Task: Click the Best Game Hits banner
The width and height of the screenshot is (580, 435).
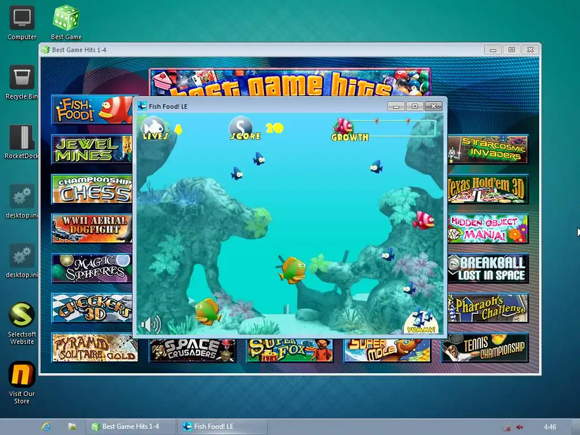Action: click(x=290, y=83)
